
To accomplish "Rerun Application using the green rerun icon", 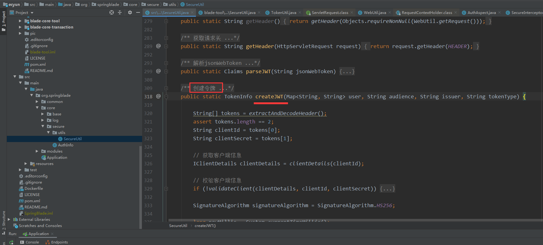I will pyautogui.click(x=12, y=242).
